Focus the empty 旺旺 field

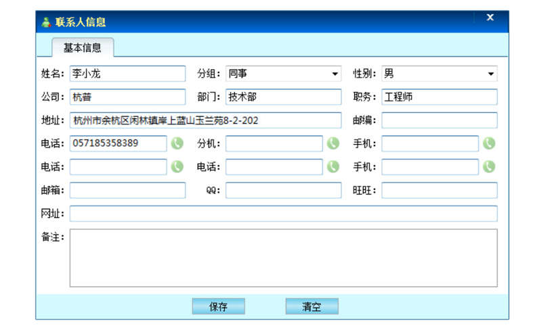[439, 190]
